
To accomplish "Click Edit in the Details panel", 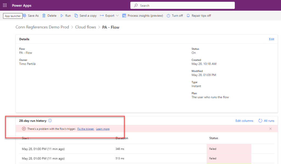I will 271,39.
